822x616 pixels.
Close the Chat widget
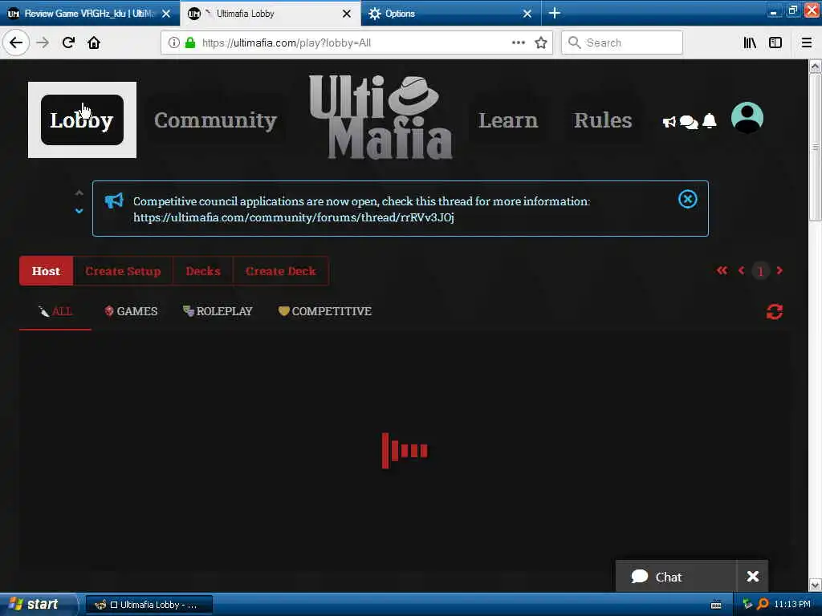click(x=753, y=577)
